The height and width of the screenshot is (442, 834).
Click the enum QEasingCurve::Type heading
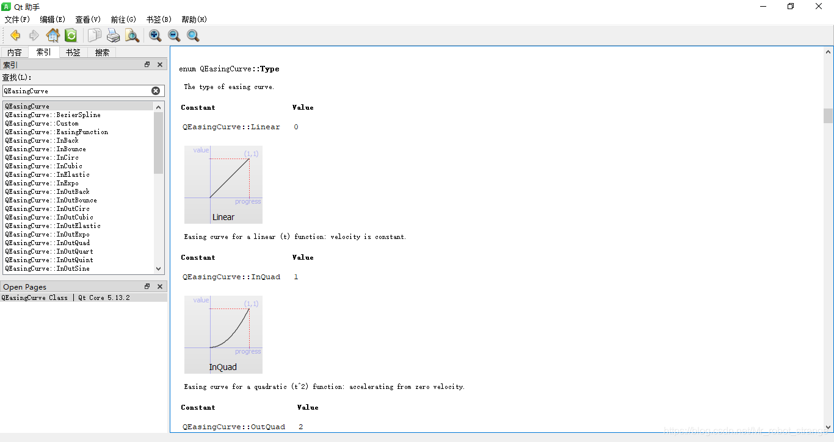pos(229,69)
